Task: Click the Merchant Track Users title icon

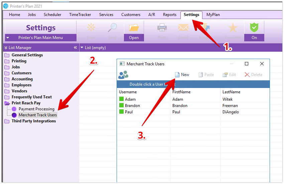Action: 122,64
